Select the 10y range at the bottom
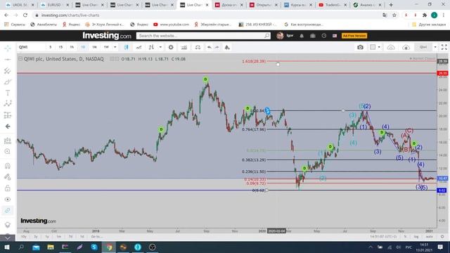This screenshot has height=253, width=450. 23,237
